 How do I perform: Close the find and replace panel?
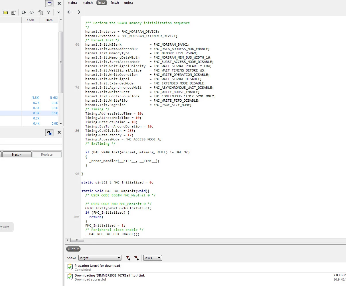59,132
